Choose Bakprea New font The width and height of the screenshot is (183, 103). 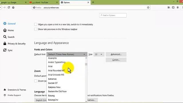point(66,87)
